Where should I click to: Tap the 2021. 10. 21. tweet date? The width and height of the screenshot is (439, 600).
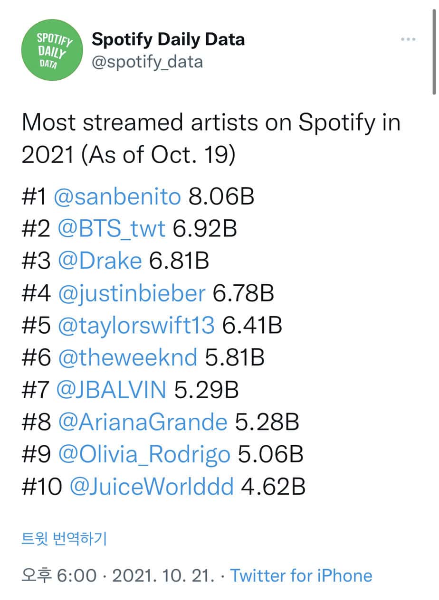pyautogui.click(x=163, y=576)
